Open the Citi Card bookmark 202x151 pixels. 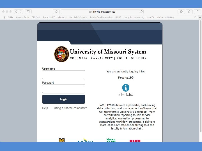pos(36,17)
